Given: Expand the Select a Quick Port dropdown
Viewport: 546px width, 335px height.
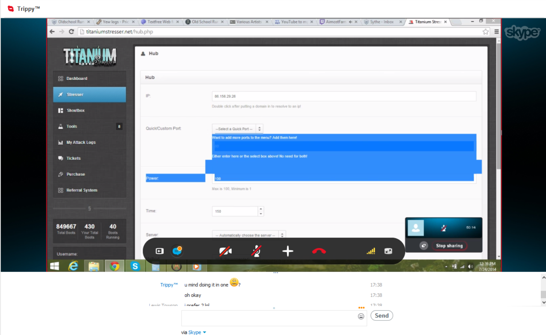Looking at the screenshot, I should point(237,129).
